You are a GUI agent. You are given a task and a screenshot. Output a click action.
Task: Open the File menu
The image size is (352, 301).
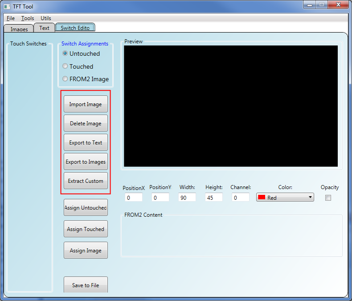[x=11, y=18]
